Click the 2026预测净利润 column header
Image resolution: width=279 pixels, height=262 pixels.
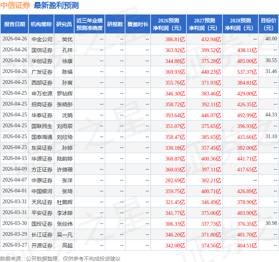coord(169,24)
